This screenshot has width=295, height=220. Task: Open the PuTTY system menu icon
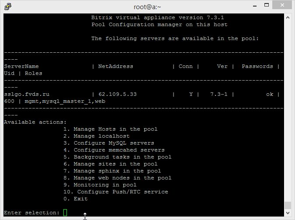coord(8,7)
